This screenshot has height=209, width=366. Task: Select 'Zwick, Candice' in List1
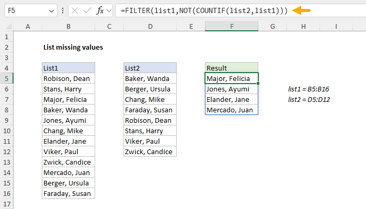click(x=68, y=162)
